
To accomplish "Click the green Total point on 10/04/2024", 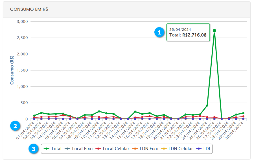I will [x=99, y=111].
